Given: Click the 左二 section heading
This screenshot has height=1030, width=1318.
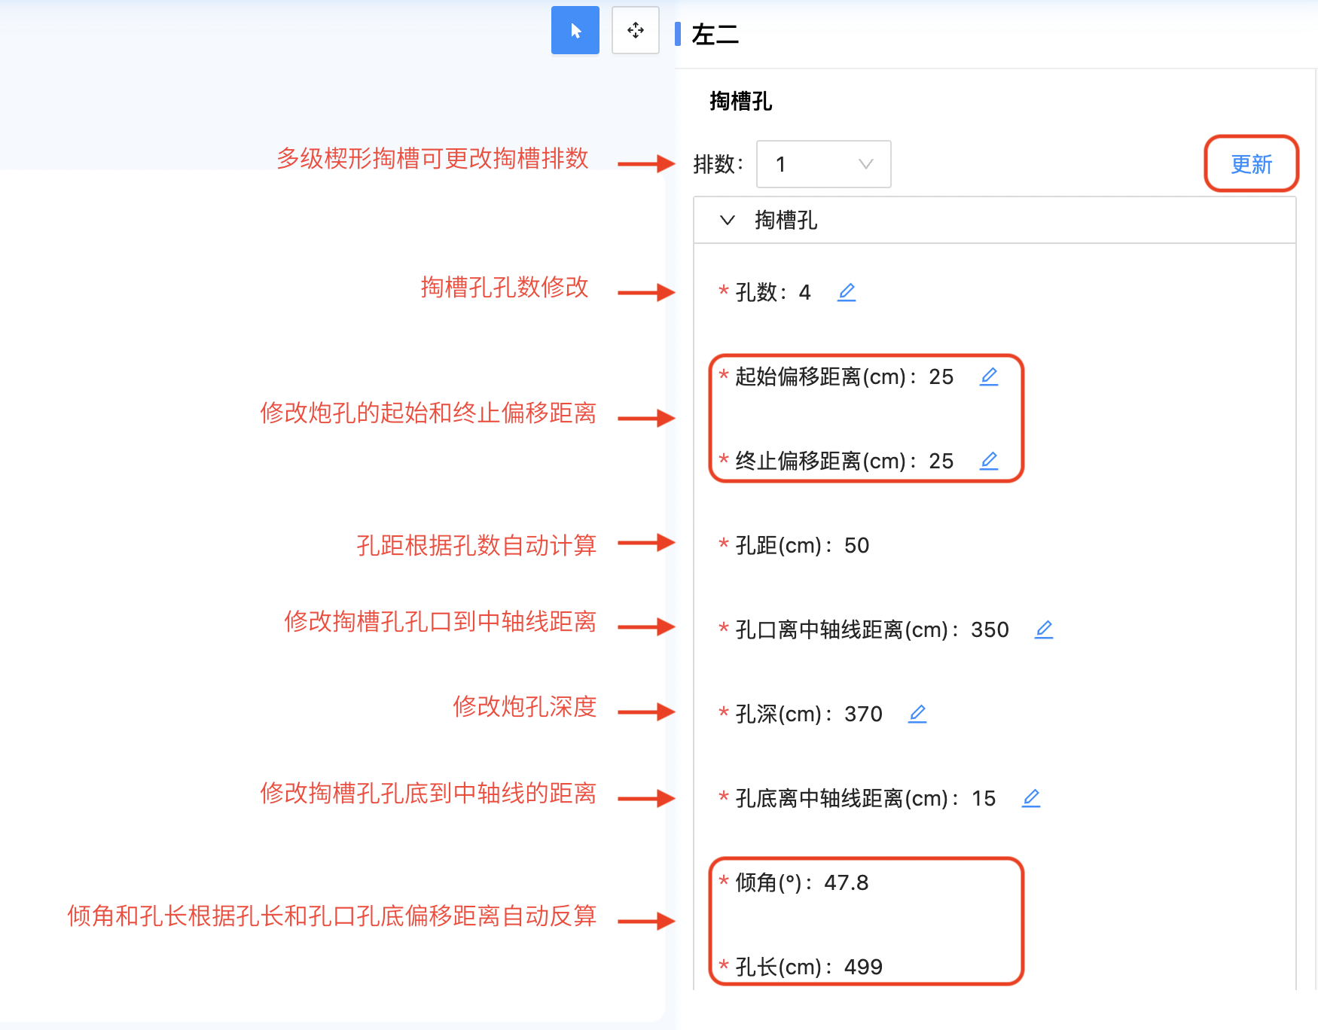Looking at the screenshot, I should pyautogui.click(x=715, y=35).
